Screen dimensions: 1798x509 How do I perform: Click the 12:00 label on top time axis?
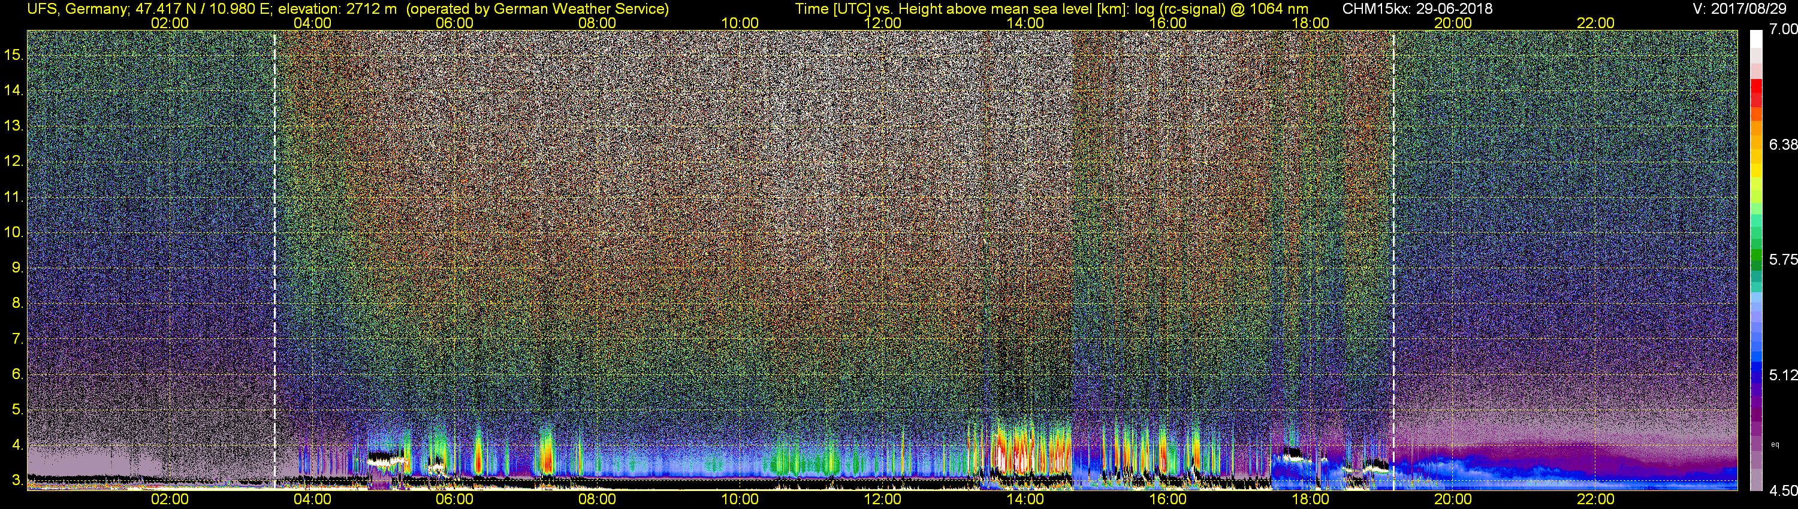point(882,23)
